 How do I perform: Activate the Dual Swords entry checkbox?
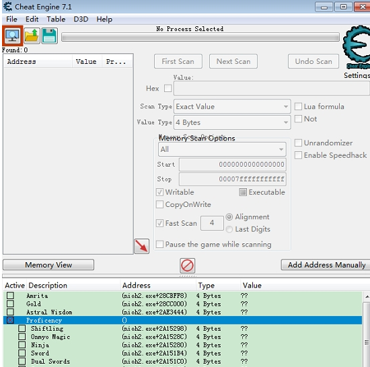[x=22, y=362]
